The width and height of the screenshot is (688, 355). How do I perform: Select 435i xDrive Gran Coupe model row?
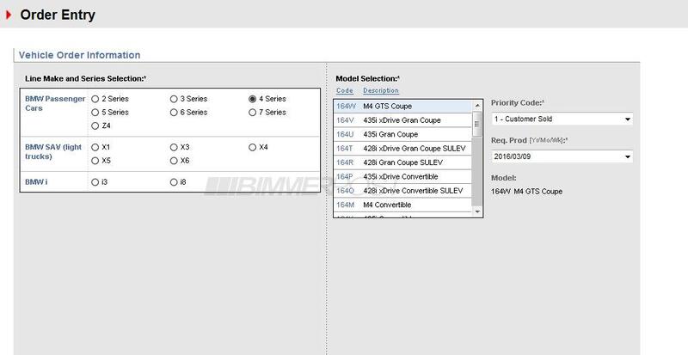(x=402, y=120)
